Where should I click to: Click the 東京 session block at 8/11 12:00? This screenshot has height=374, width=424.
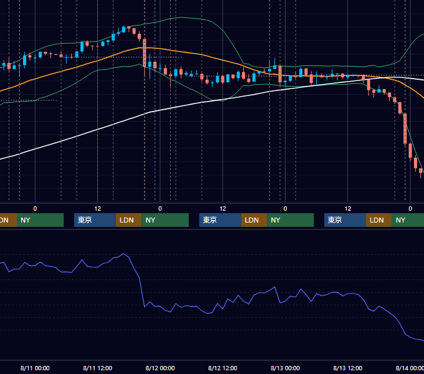(x=95, y=220)
